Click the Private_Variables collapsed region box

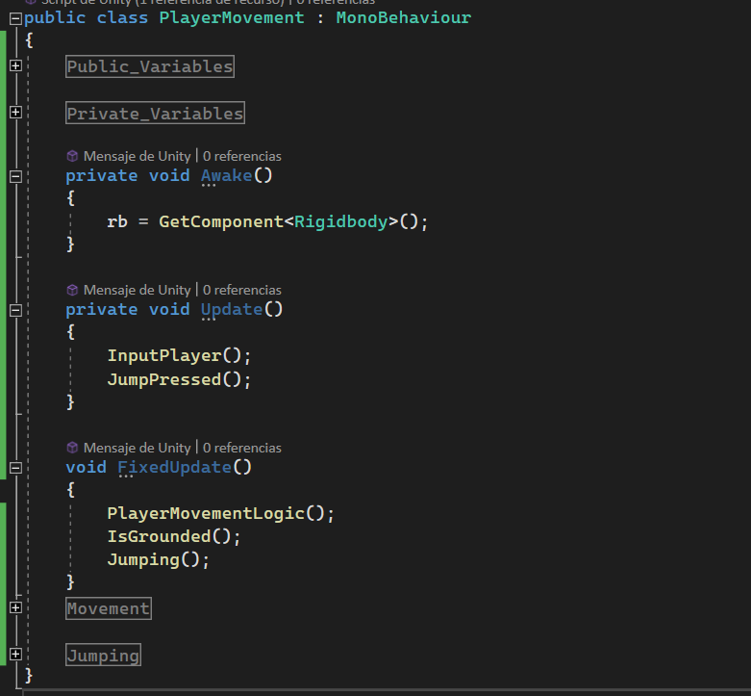click(x=155, y=113)
